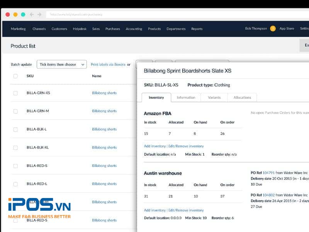309x232 pixels.
Task: Click the yellow minimize window dot
Action: click(x=15, y=14)
